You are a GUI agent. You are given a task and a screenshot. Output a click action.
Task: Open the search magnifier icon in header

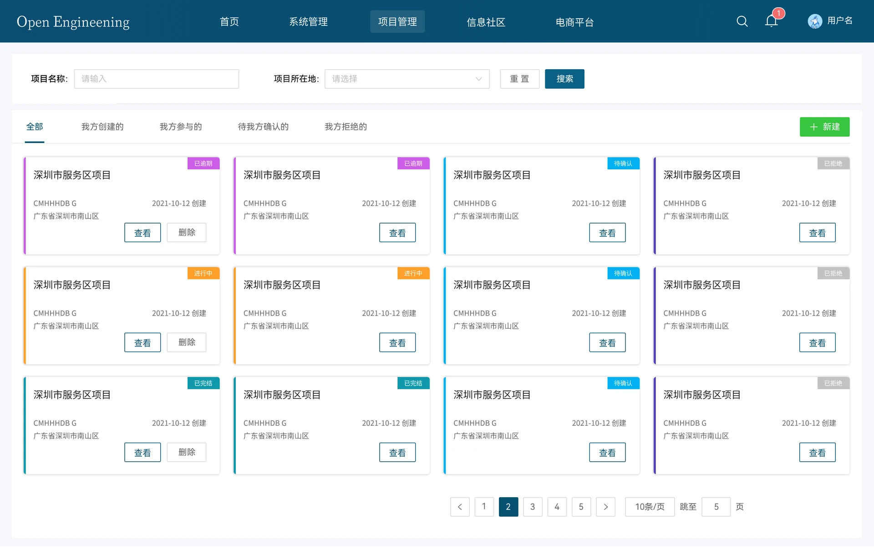coord(742,21)
